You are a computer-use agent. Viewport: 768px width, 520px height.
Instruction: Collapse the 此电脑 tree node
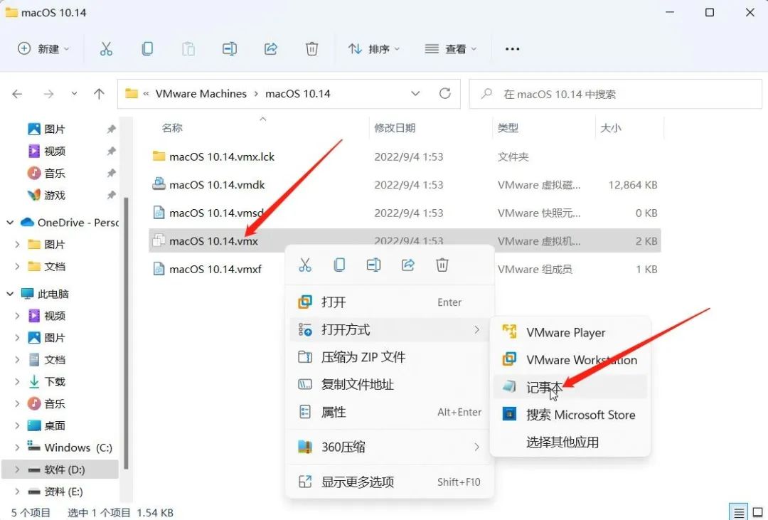(x=10, y=294)
